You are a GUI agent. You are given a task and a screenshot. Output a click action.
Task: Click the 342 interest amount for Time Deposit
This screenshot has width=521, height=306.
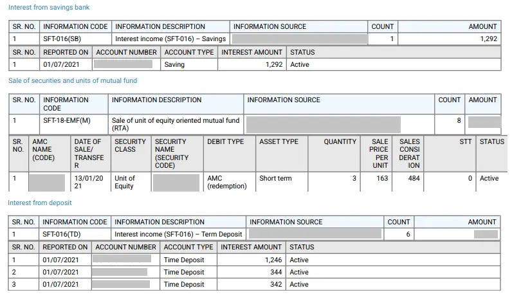[276, 284]
